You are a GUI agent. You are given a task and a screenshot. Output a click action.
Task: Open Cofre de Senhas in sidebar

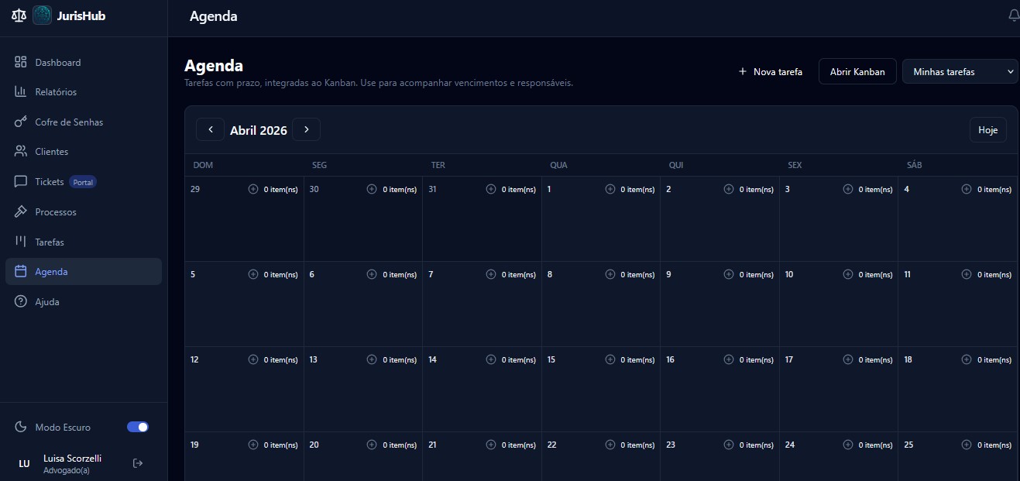point(84,122)
